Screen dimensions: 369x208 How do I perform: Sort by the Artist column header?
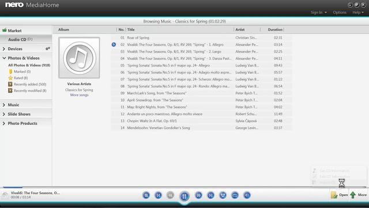[x=240, y=29]
